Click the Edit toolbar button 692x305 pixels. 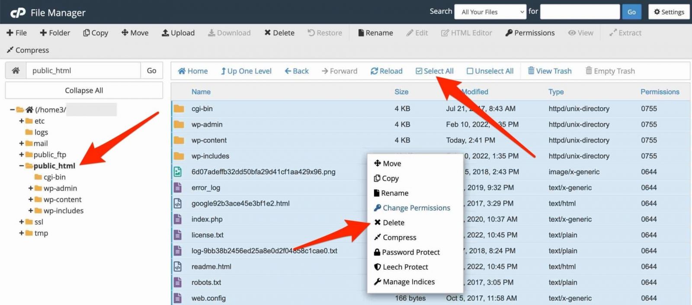tap(417, 33)
